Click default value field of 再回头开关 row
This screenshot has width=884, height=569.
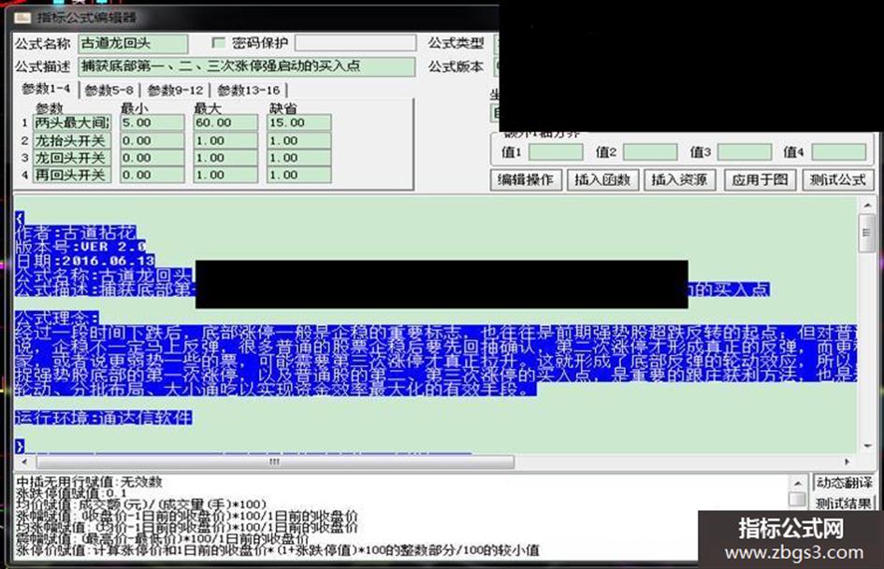pos(298,176)
